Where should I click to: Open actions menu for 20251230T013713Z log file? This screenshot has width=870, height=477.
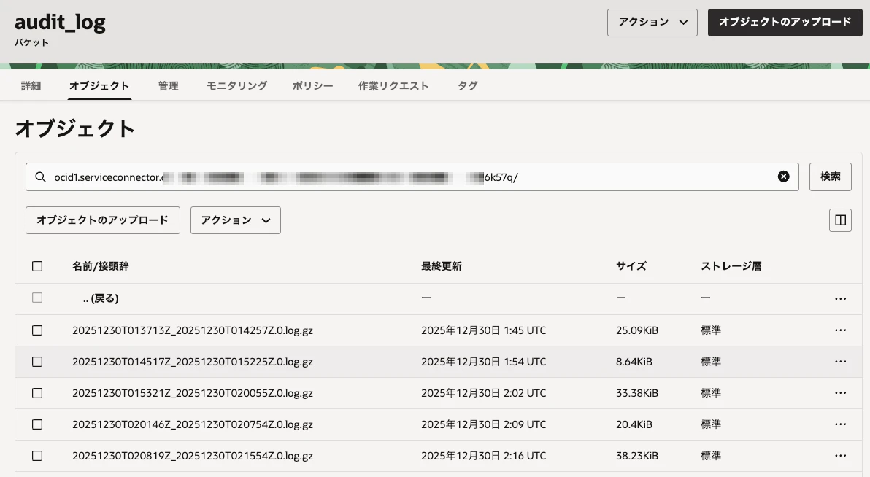[x=841, y=330]
